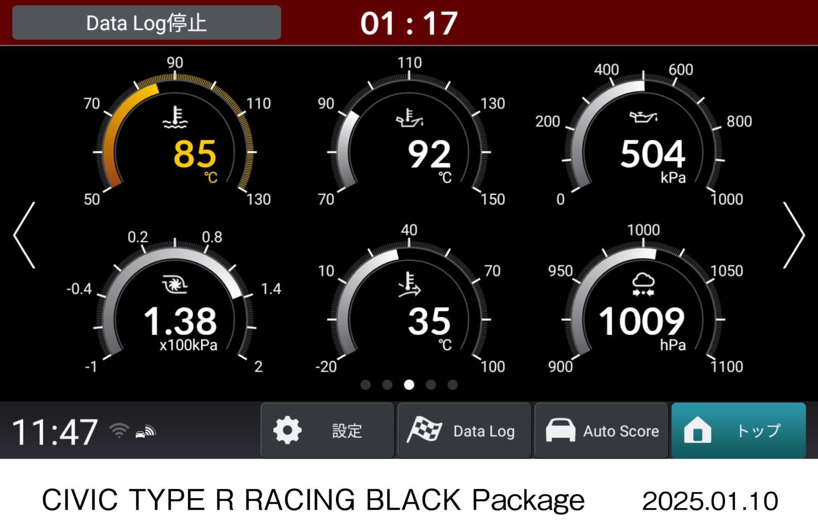
Task: Open the Auto Score tab
Action: tap(601, 430)
